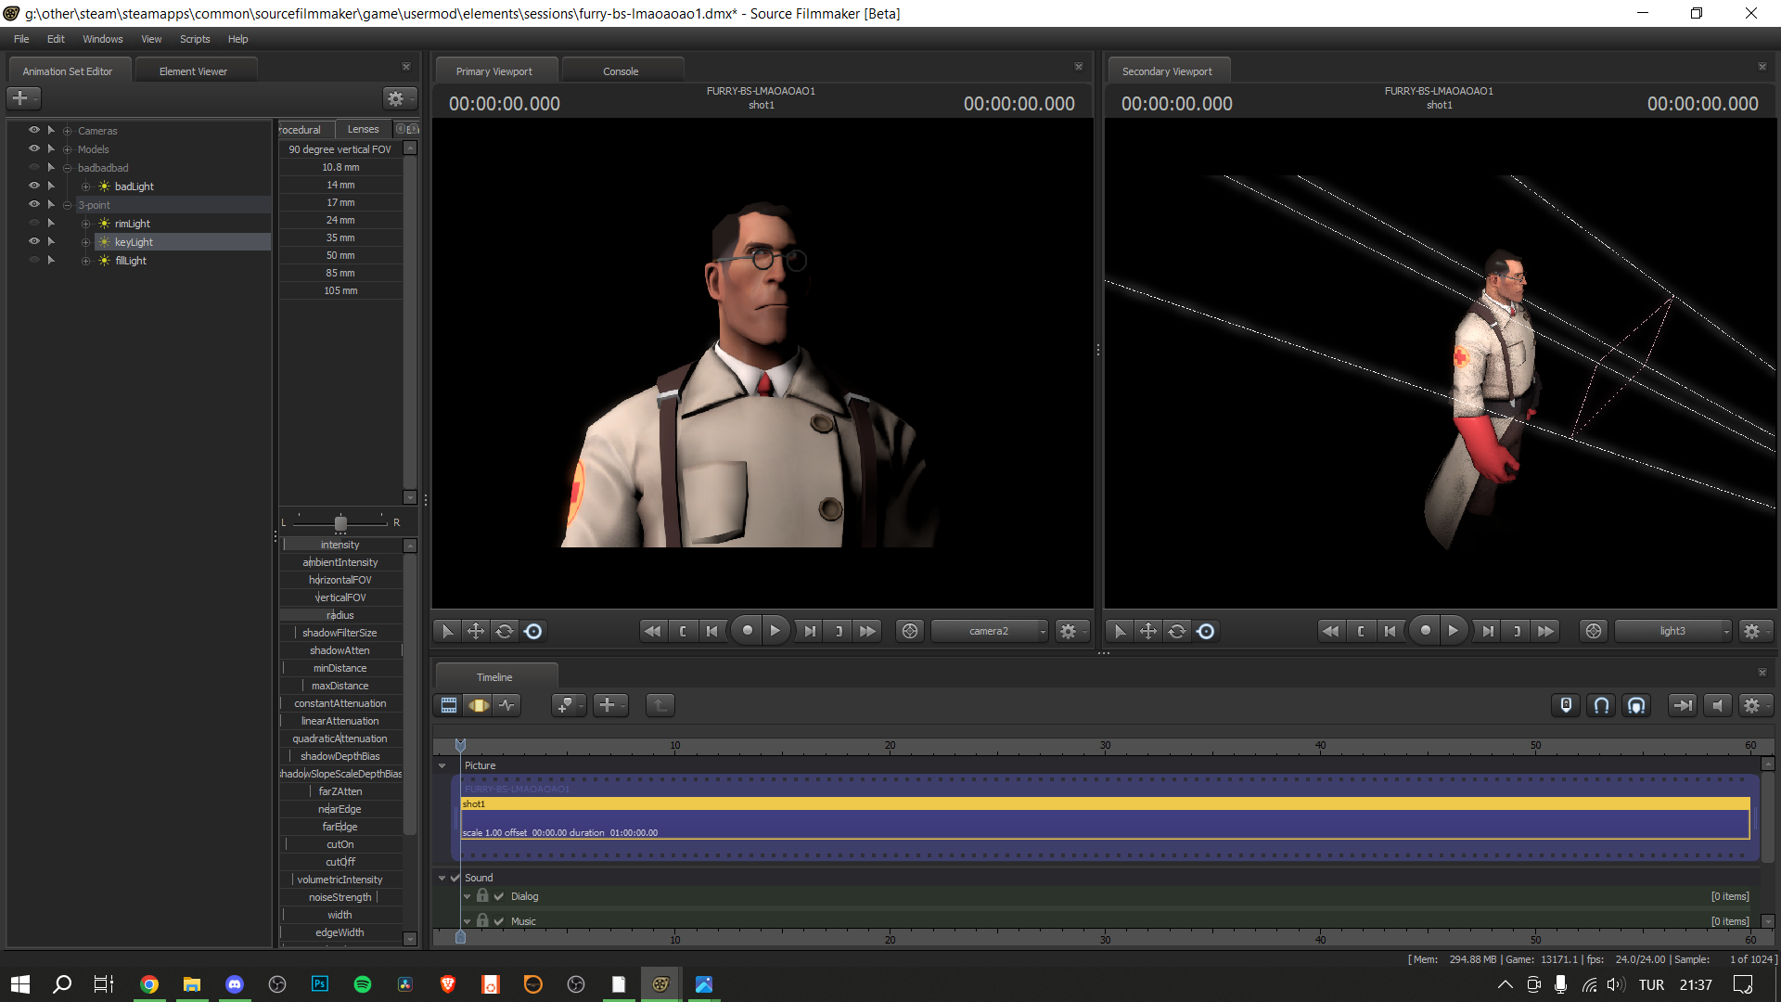Toggle the Dialog track checkbox
Screen dimensions: 1781x1002
[499, 896]
